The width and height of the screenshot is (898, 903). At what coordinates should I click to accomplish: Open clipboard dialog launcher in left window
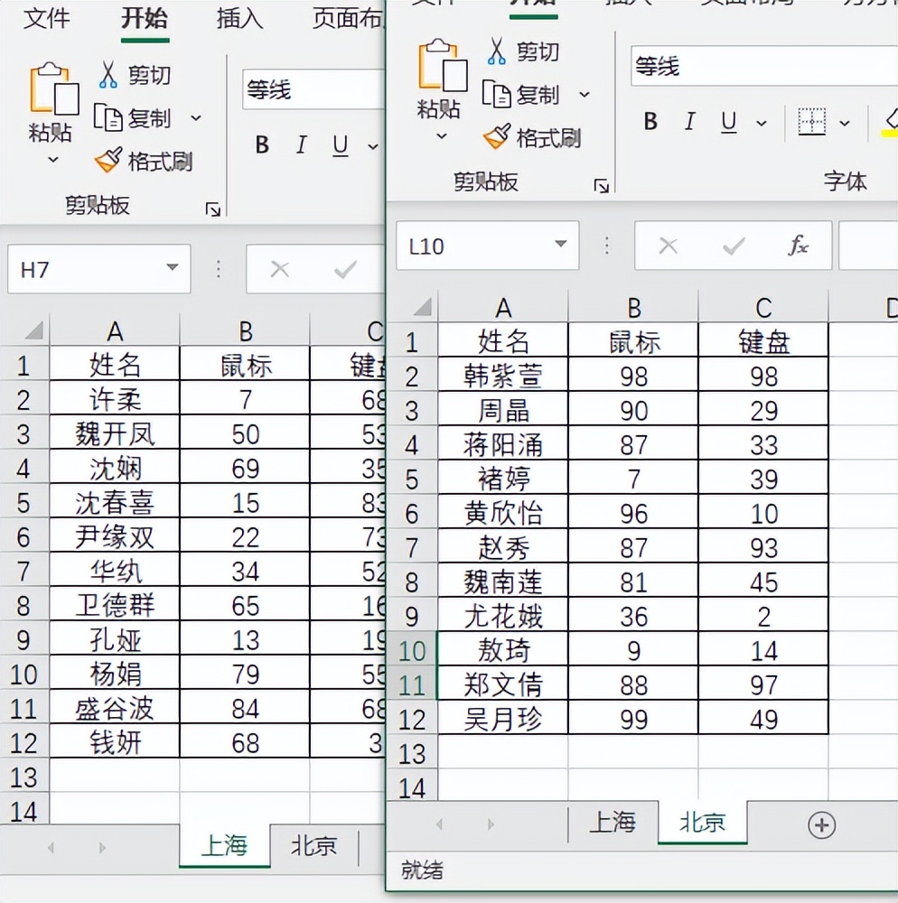pos(212,209)
